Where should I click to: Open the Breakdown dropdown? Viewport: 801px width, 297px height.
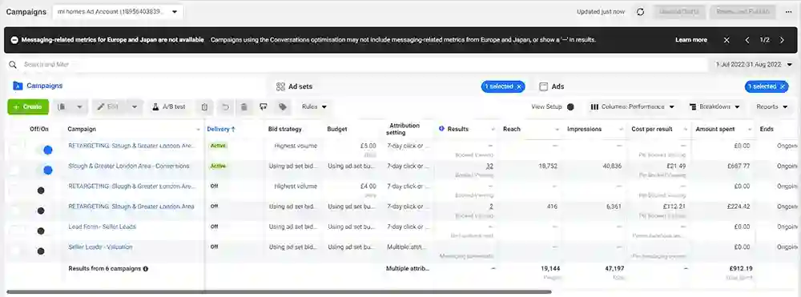[x=714, y=106]
